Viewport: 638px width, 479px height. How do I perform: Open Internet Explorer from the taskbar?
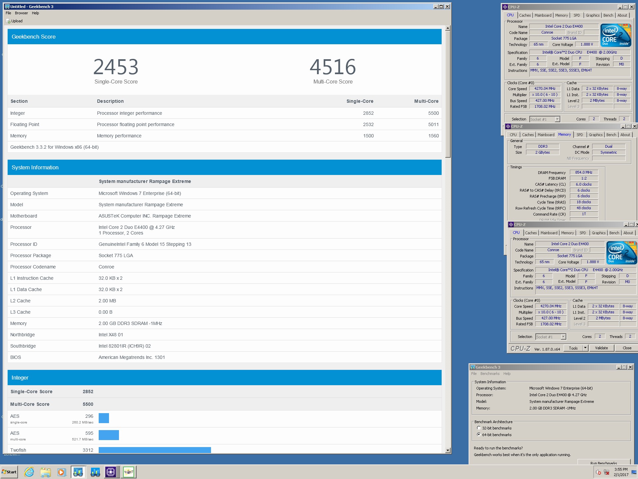point(29,472)
